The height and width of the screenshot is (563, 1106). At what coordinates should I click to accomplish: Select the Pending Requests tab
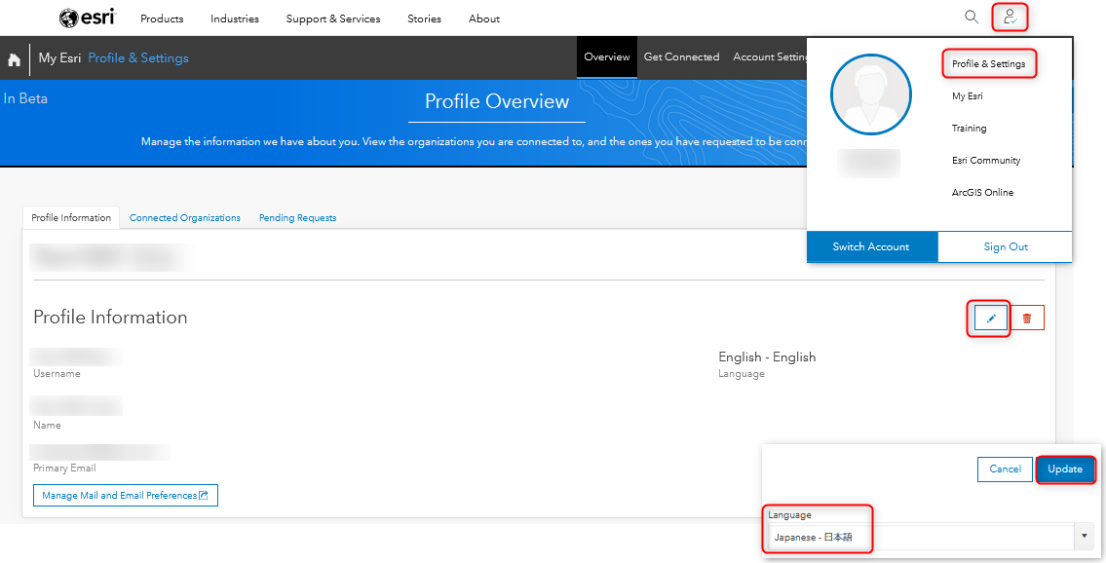pos(297,218)
